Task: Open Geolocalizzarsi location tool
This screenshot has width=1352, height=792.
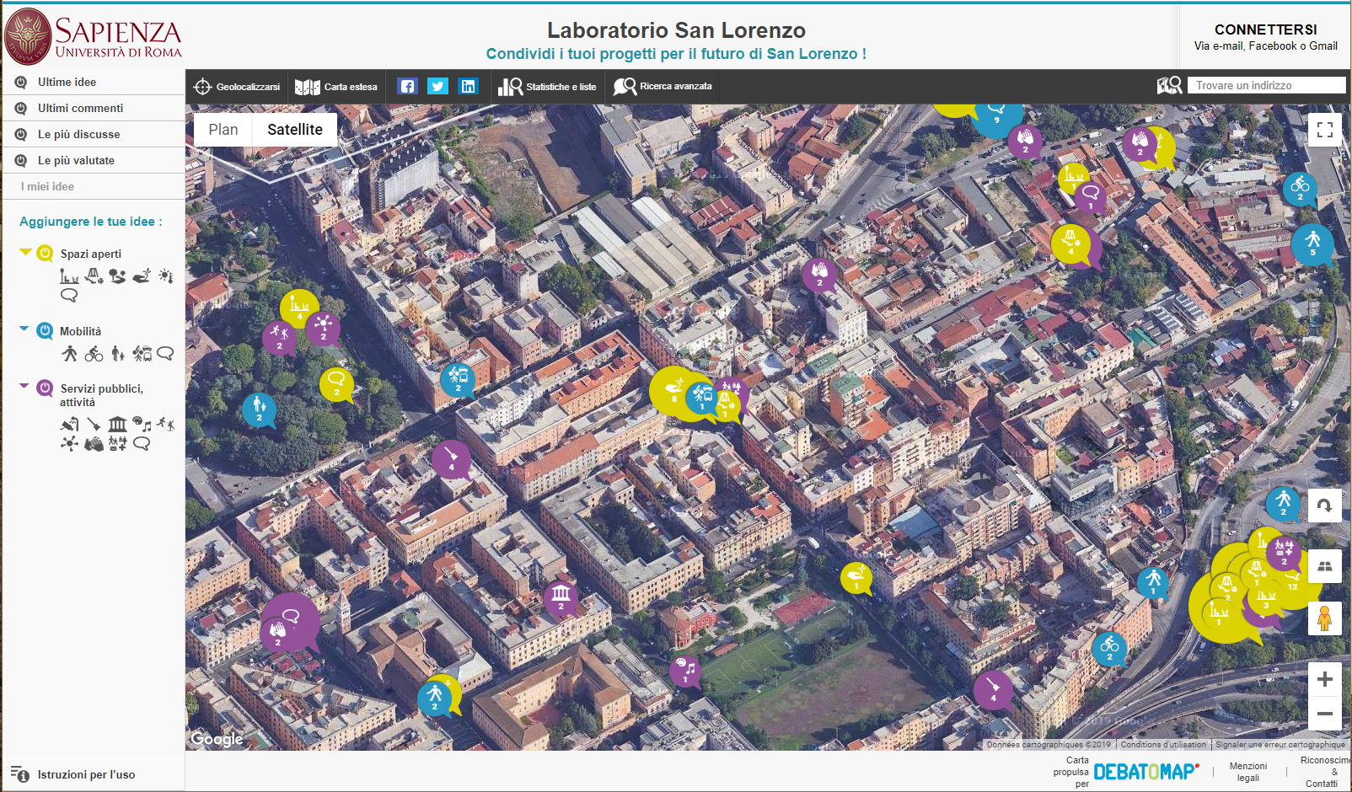Action: click(237, 87)
